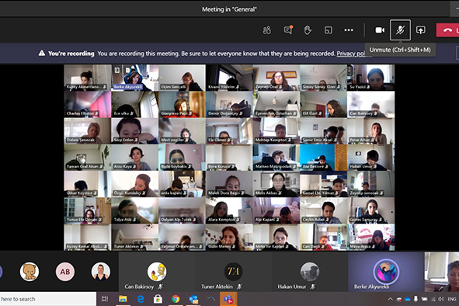This screenshot has width=459, height=306.
Task: Unmute the microphone
Action: (400, 30)
